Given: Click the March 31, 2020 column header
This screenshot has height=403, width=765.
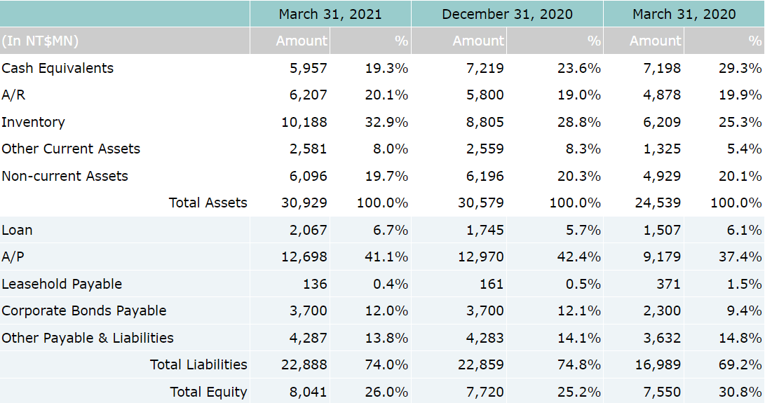Looking at the screenshot, I should (684, 14).
